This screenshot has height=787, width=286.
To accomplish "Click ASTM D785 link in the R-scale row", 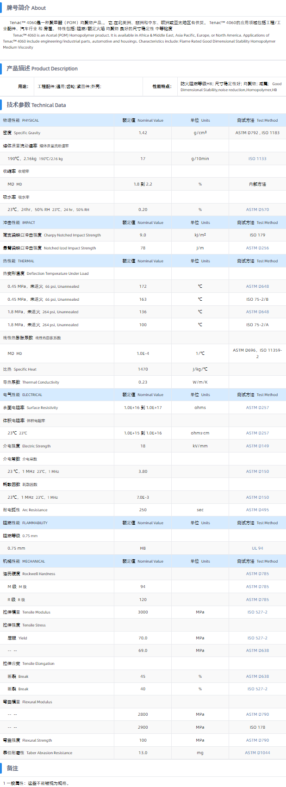I will [257, 600].
